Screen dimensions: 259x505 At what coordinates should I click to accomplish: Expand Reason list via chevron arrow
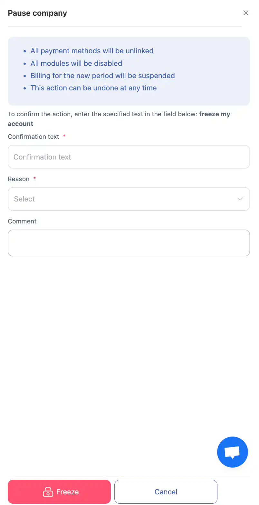(x=240, y=199)
